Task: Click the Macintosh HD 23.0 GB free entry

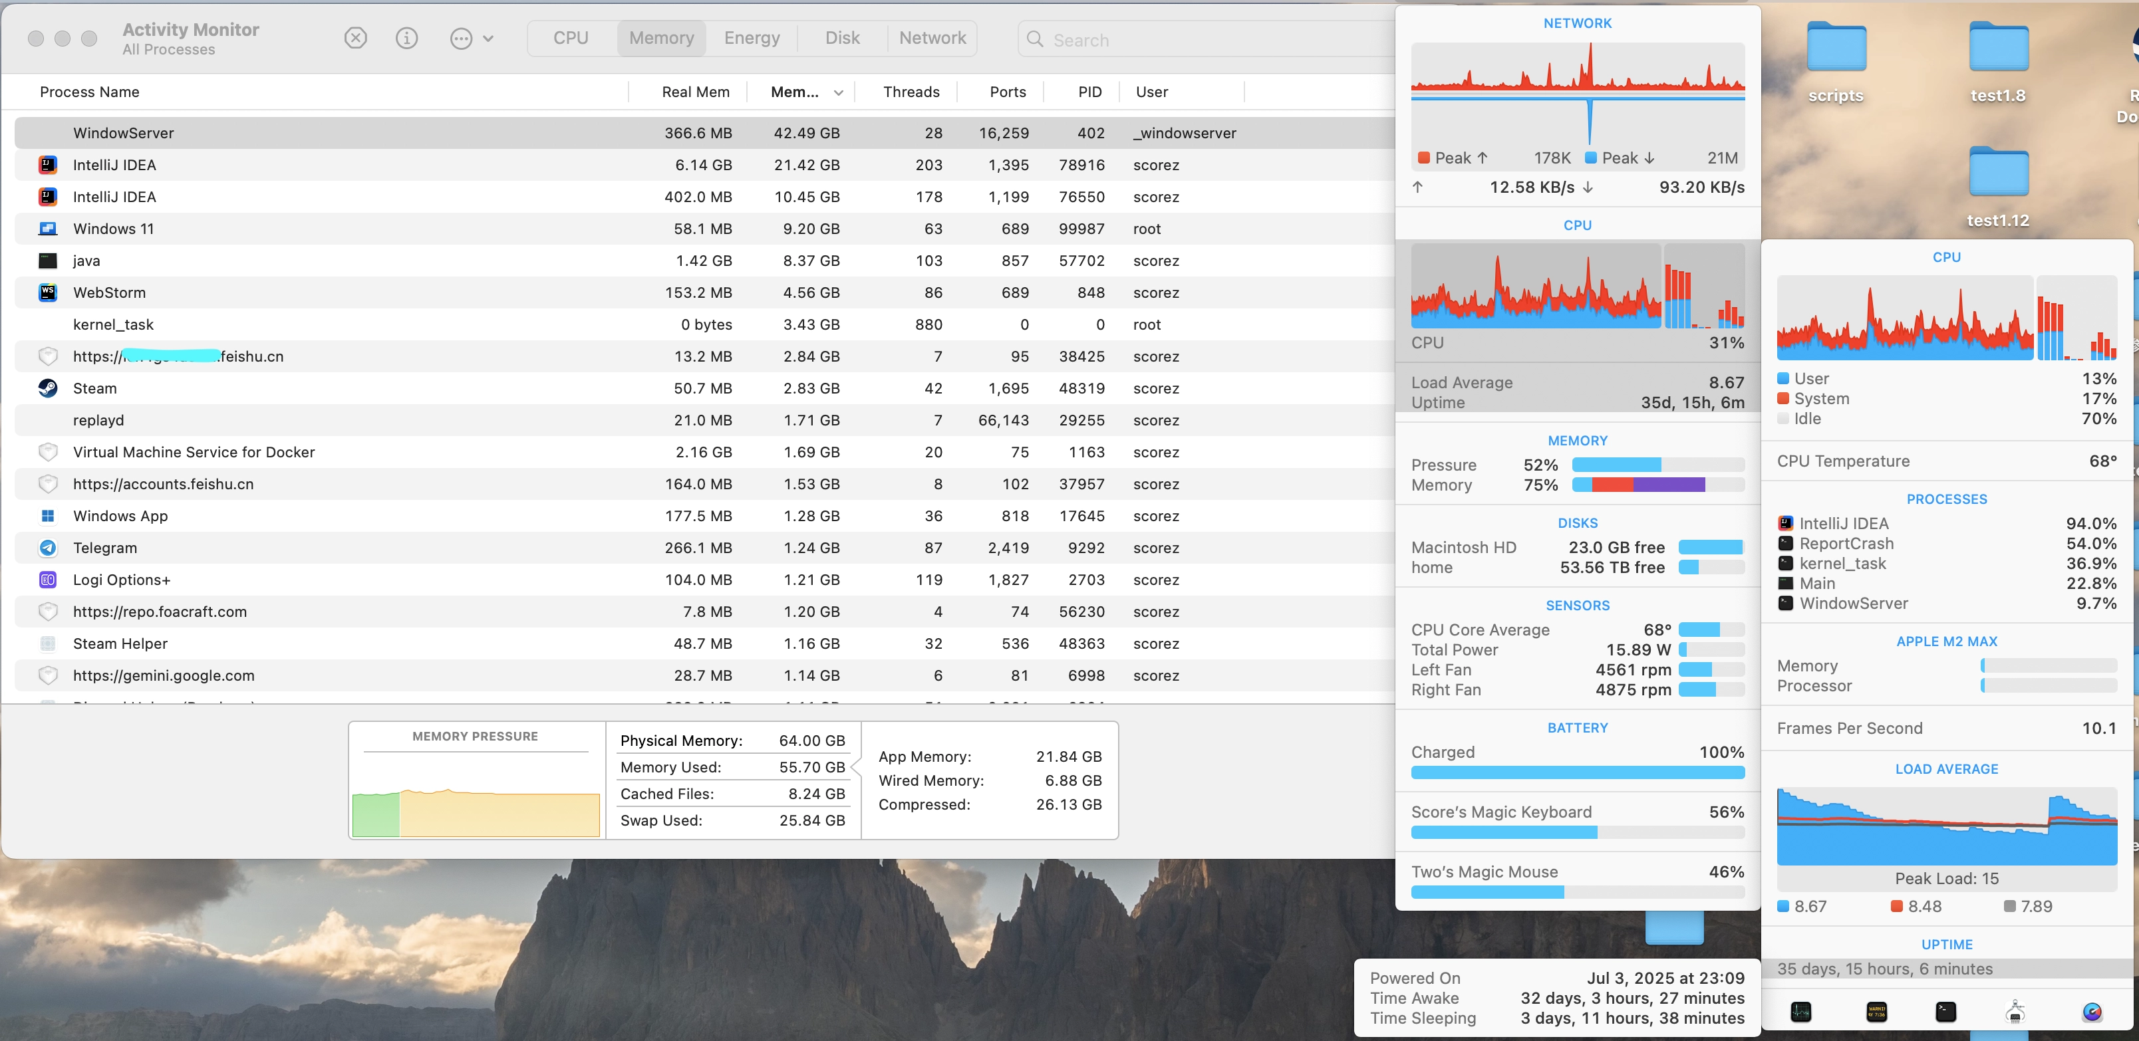Action: tap(1578, 547)
